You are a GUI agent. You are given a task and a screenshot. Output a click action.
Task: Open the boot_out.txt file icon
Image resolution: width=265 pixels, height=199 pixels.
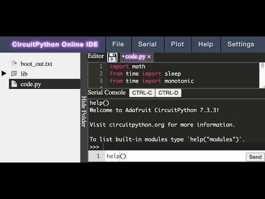pyautogui.click(x=14, y=64)
